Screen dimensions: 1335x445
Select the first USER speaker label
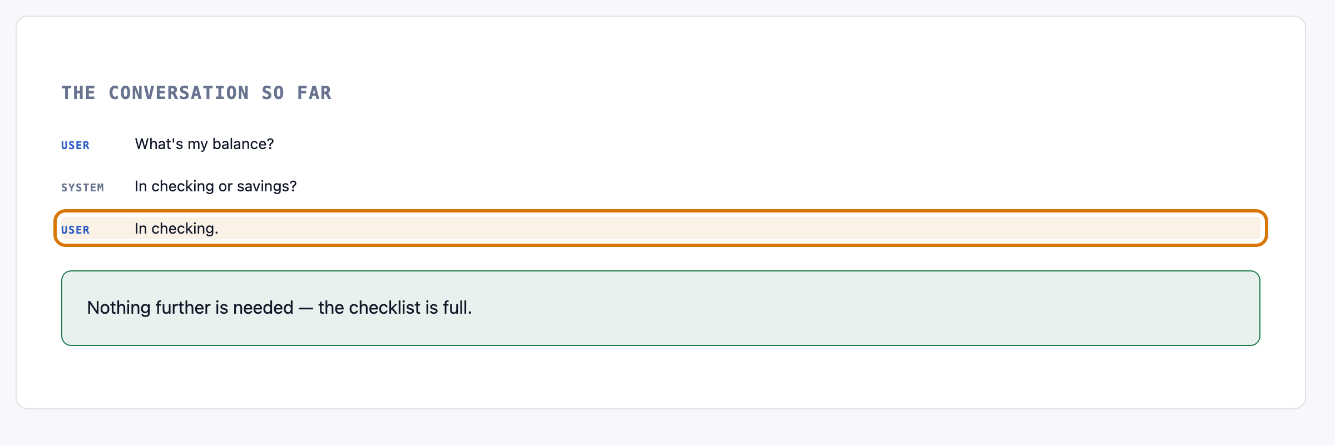click(x=75, y=145)
